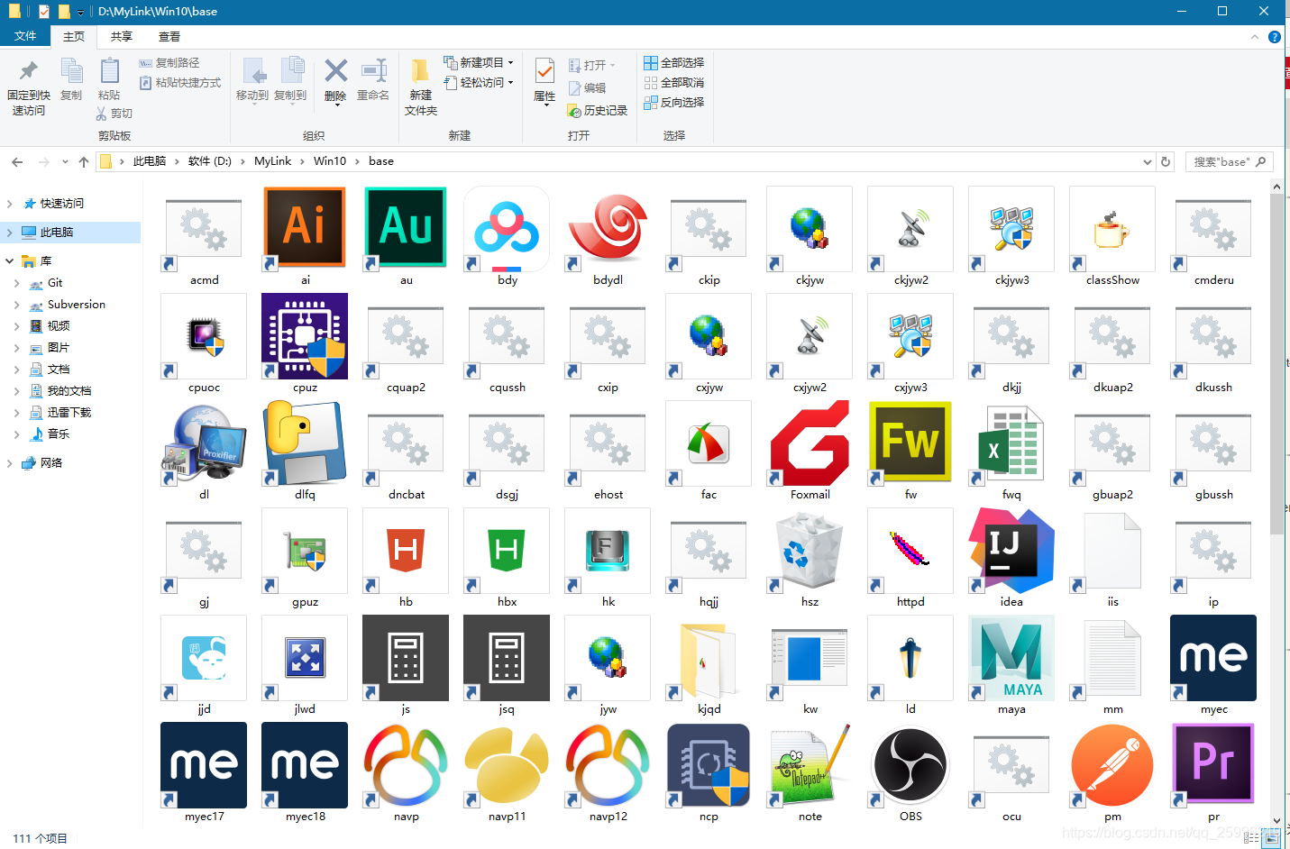The width and height of the screenshot is (1290, 849).
Task: Click the 属性 properties button
Action: [544, 82]
